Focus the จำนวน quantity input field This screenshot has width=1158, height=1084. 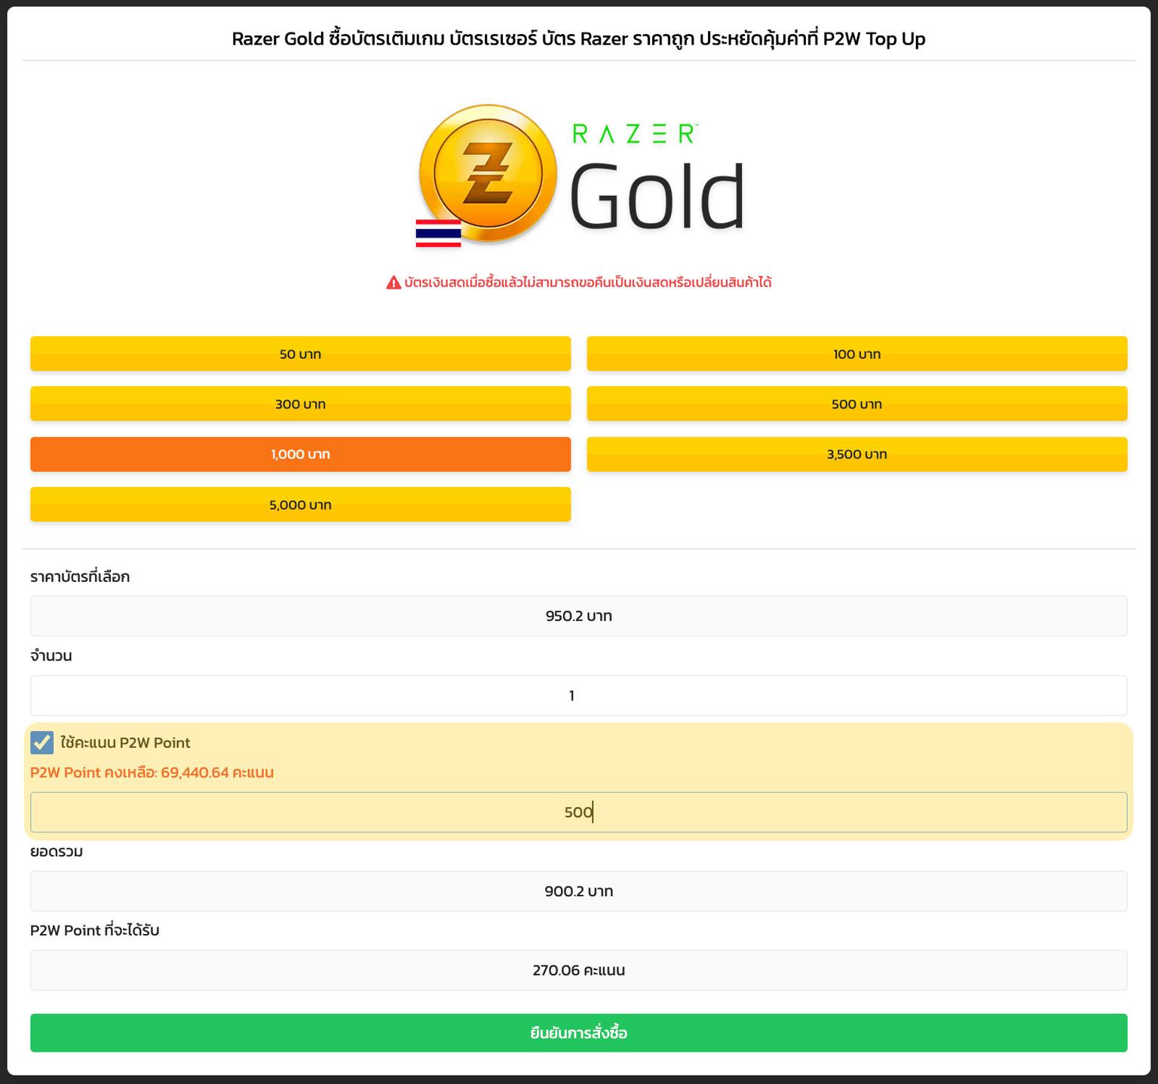[x=579, y=695]
